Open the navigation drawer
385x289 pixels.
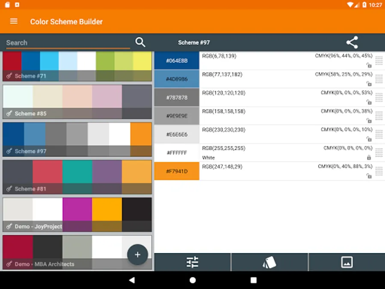point(13,21)
